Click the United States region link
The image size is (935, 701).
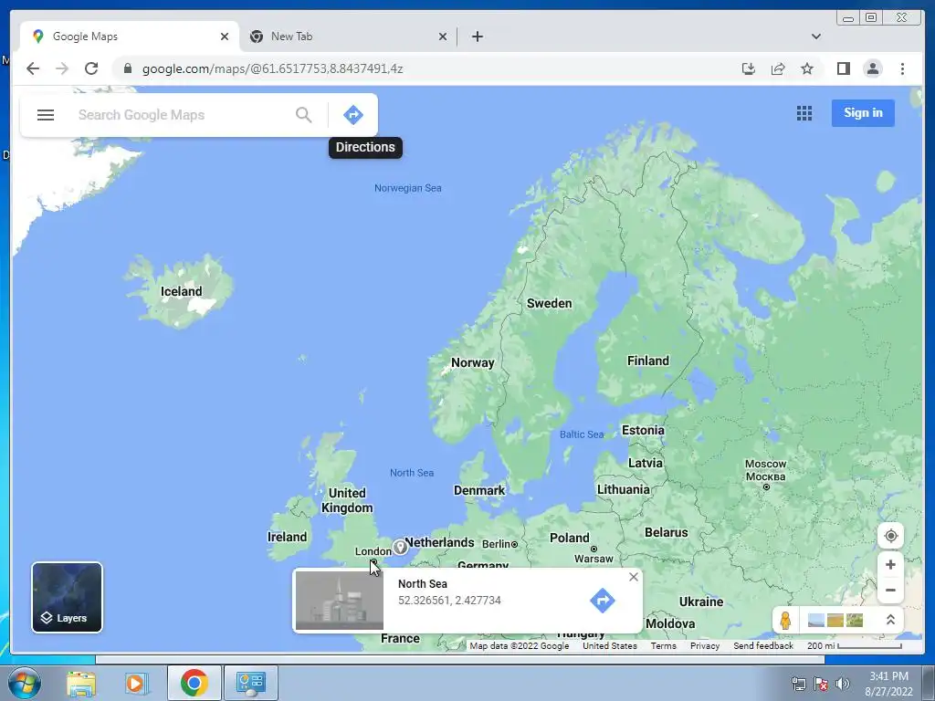[x=609, y=645]
